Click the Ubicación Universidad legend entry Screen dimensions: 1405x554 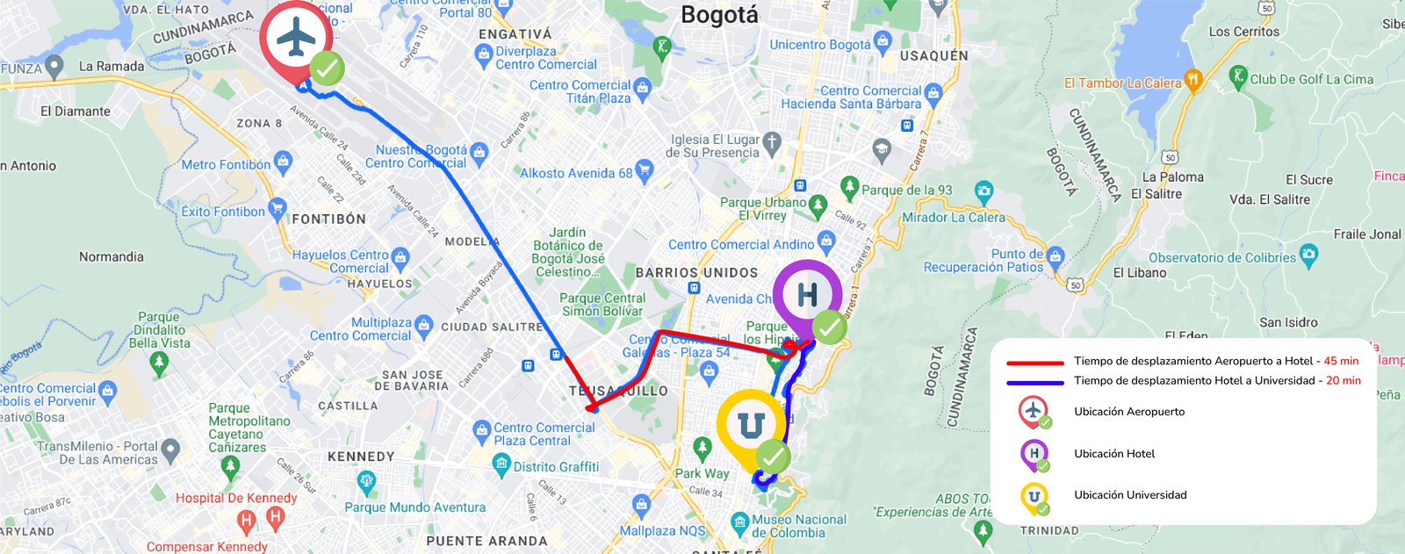tap(1130, 495)
